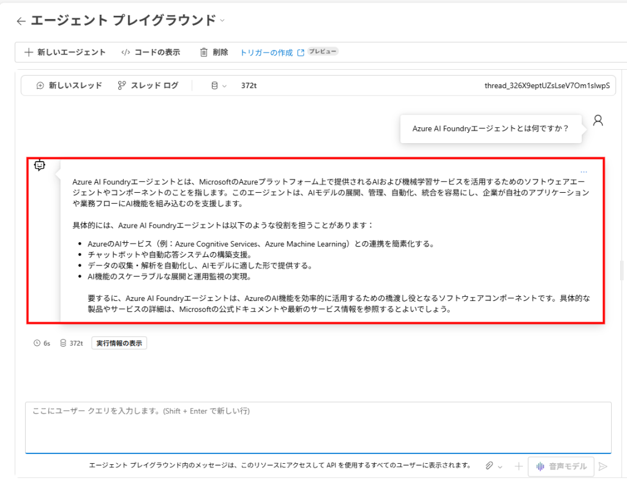627x479 pixels.
Task: Click the back arrow beside エージェント プレイグラウンド
Action: [x=21, y=21]
